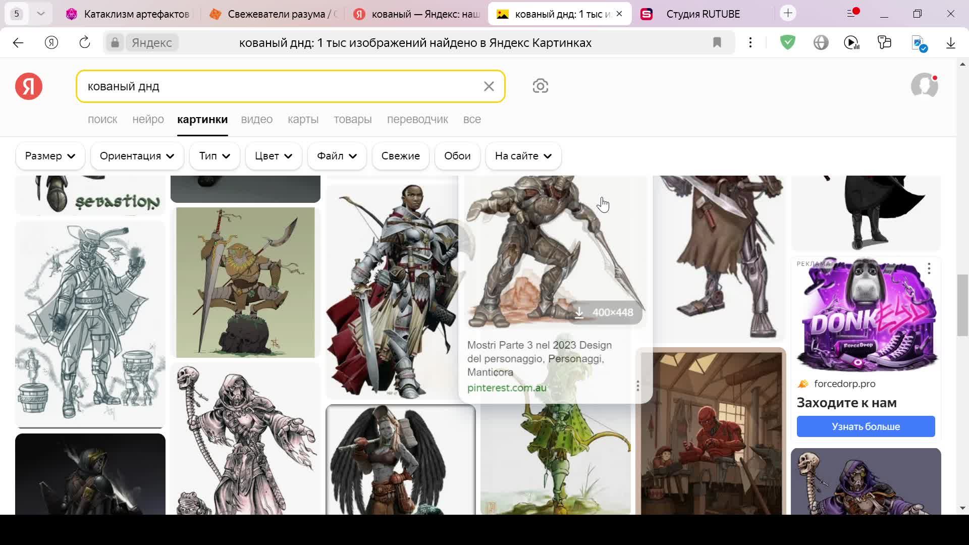Switch to the 'кованый — Яндекс' tab
Viewport: 969px width, 545px height.
pos(417,14)
